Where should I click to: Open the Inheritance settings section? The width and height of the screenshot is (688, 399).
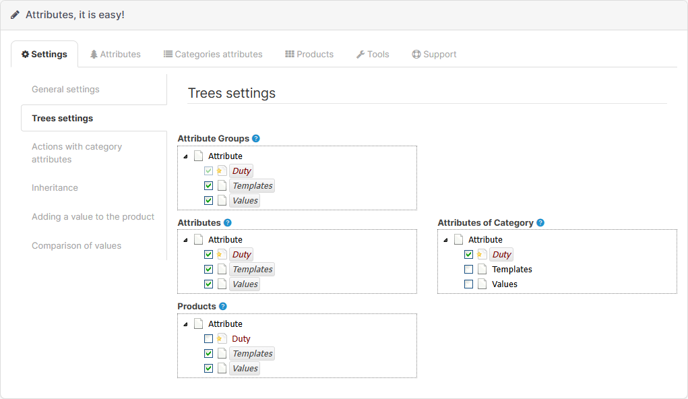click(x=55, y=188)
